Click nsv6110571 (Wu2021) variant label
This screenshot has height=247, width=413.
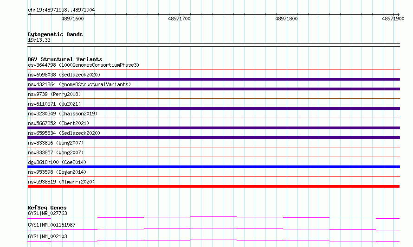point(54,104)
